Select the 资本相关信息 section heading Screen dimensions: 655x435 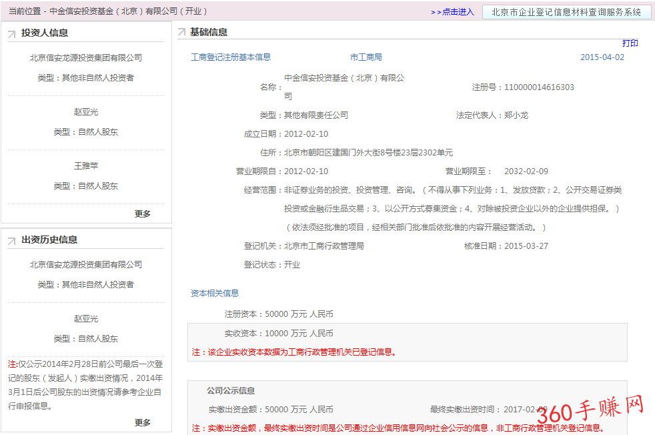(215, 294)
